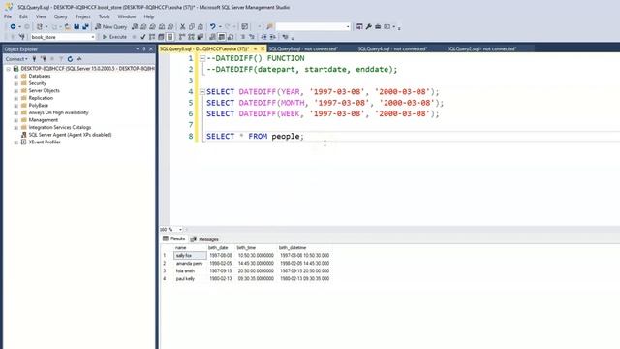Select the 'amanda perry' name cell
620x349 pixels.
(x=190, y=264)
